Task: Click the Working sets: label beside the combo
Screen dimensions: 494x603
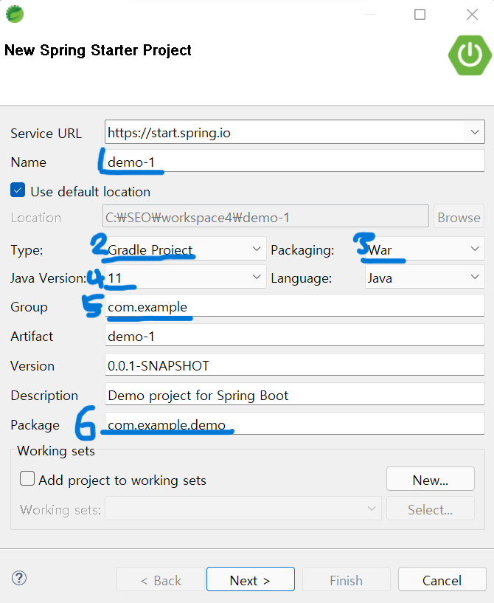Action: [x=60, y=510]
